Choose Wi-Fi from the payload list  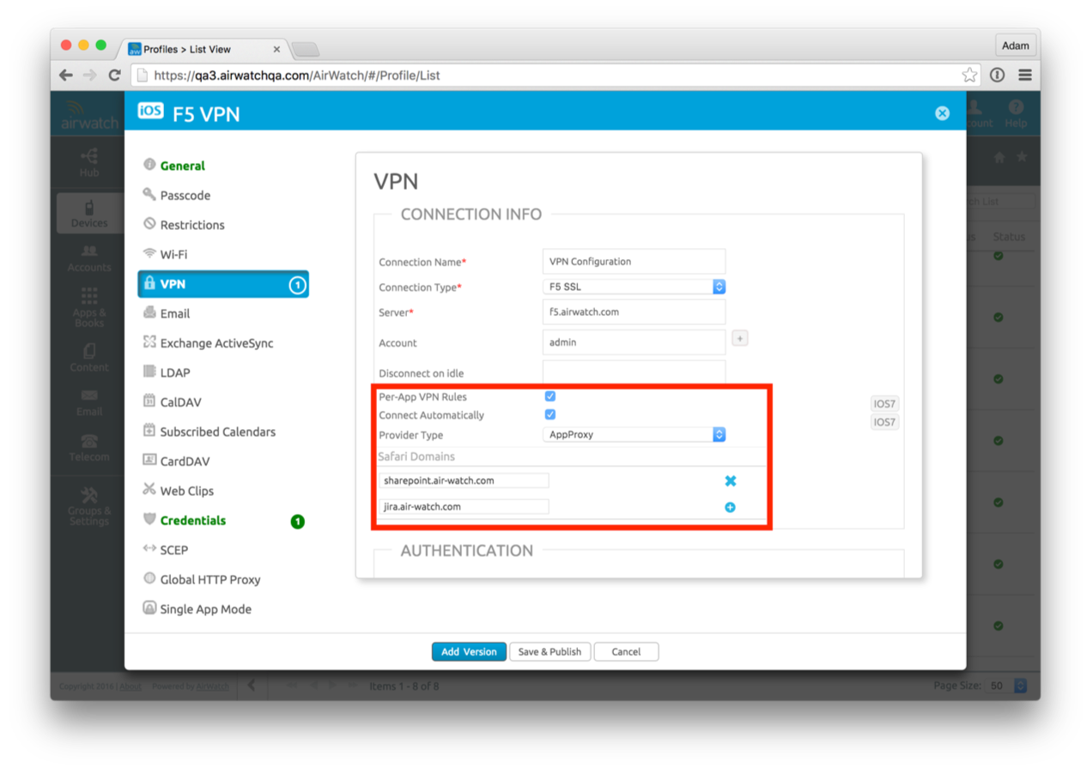pos(173,255)
